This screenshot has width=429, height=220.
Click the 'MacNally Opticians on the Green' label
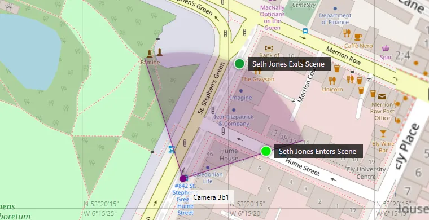tap(272, 17)
